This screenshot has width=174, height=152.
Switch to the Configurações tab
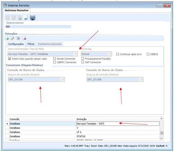(x=16, y=44)
